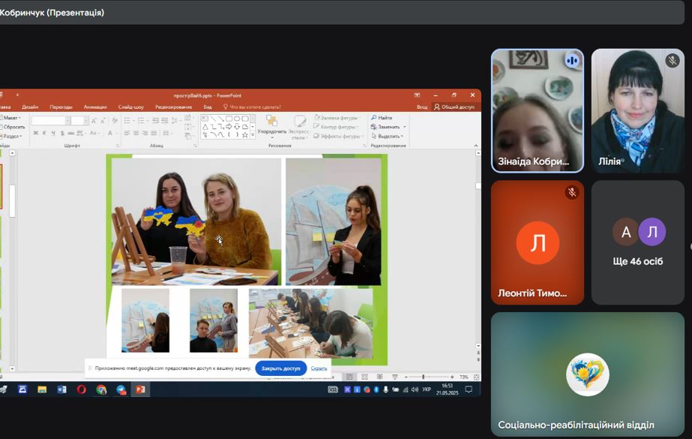Viewport: 692px width, 439px height.
Task: Click the Скрыть link in sharing banner
Action: point(319,368)
